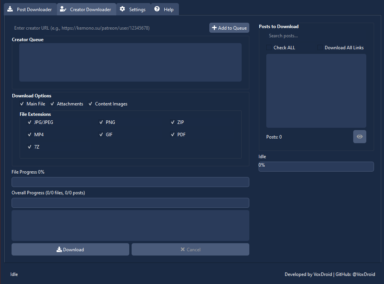Switch to the Settings tab
Viewport: 384px width, 284px height.
pos(133,9)
